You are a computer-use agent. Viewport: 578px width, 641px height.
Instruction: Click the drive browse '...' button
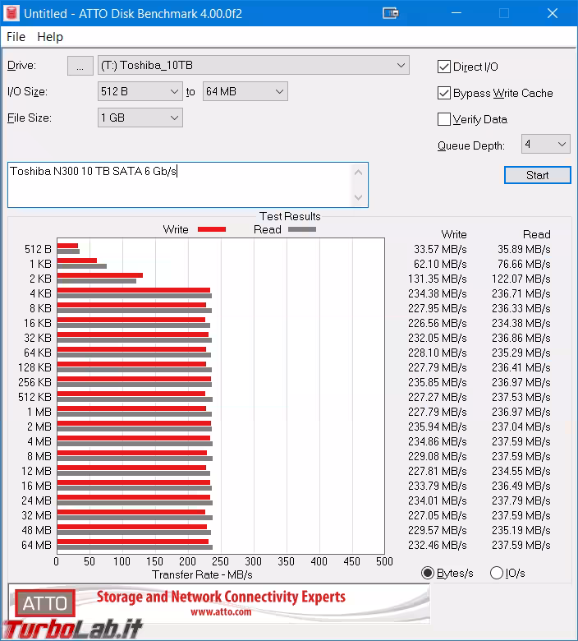[x=80, y=66]
